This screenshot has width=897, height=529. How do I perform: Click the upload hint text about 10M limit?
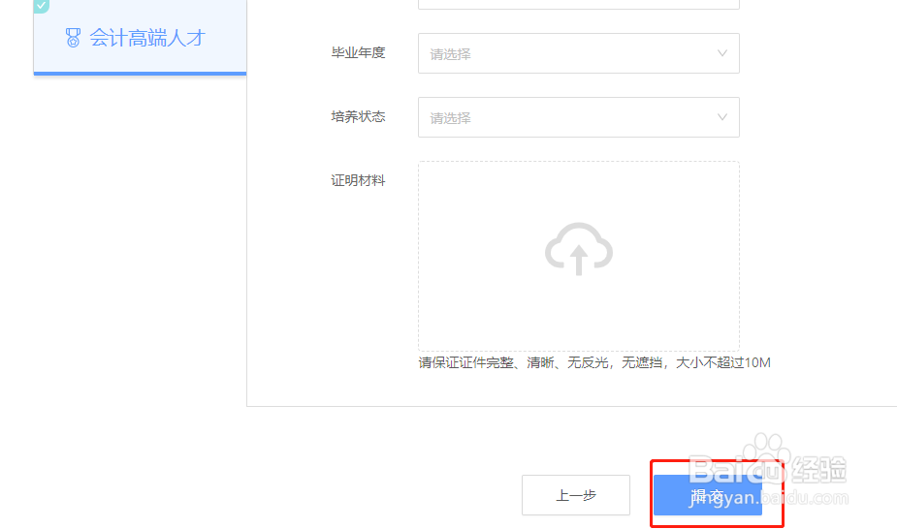click(x=594, y=362)
